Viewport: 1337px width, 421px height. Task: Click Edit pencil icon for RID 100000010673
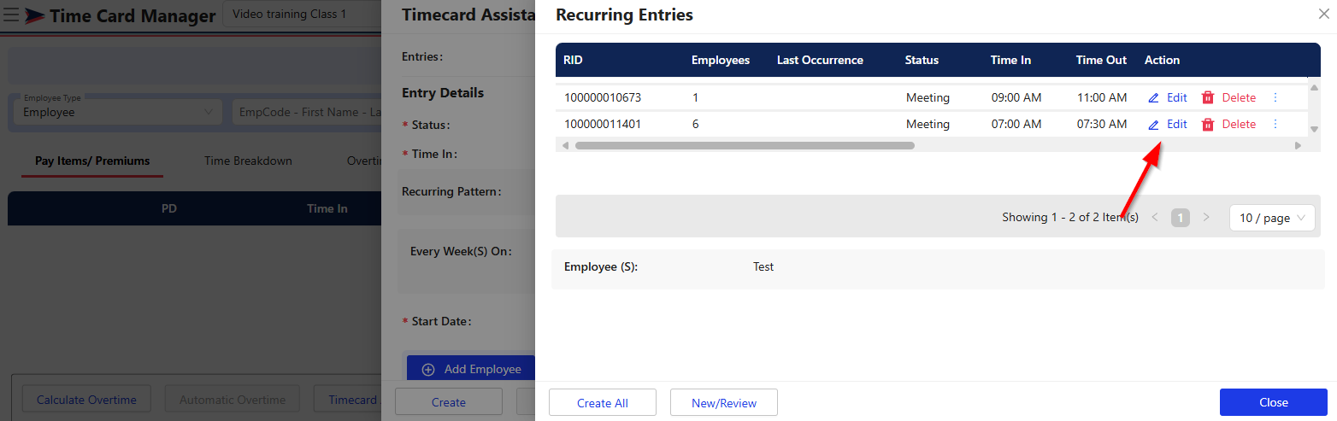(1153, 98)
